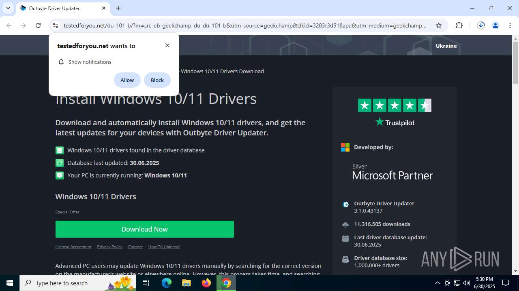Click the browser forward arrow

(x=24, y=25)
